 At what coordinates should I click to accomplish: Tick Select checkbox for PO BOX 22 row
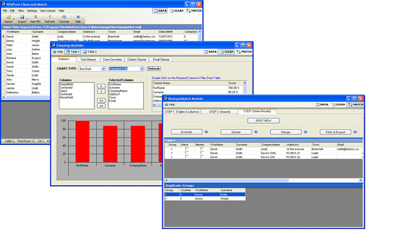pyautogui.click(x=187, y=157)
